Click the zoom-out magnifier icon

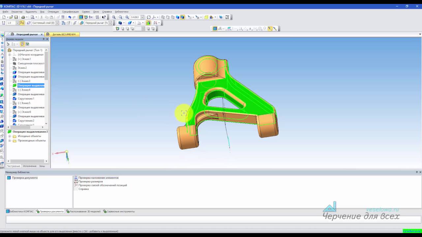pos(120,17)
